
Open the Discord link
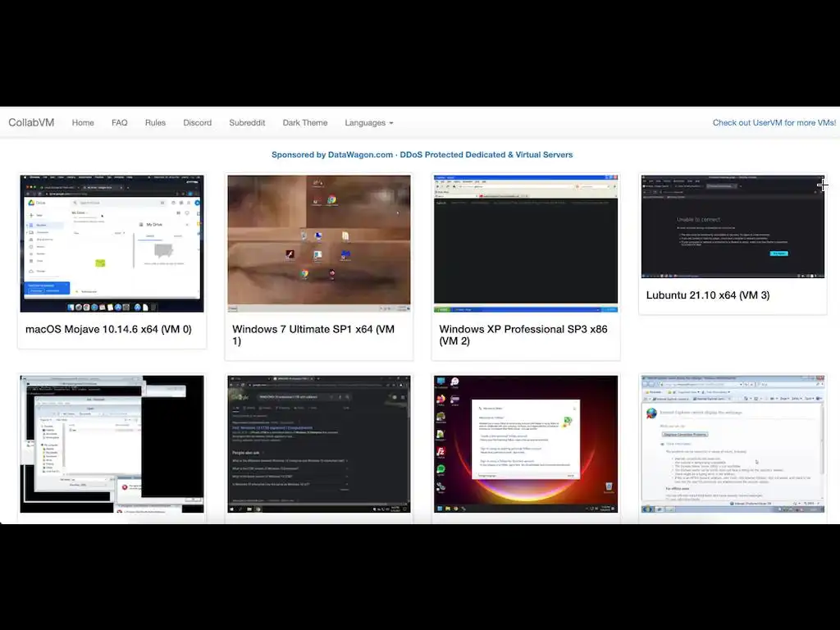pos(197,123)
